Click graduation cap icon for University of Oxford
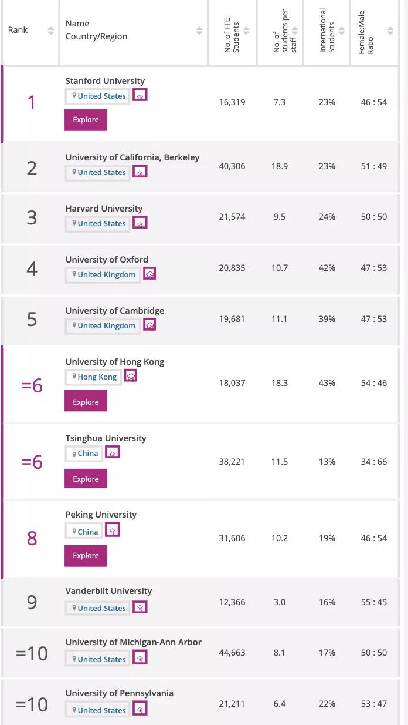This screenshot has height=725, width=408. 149,274
